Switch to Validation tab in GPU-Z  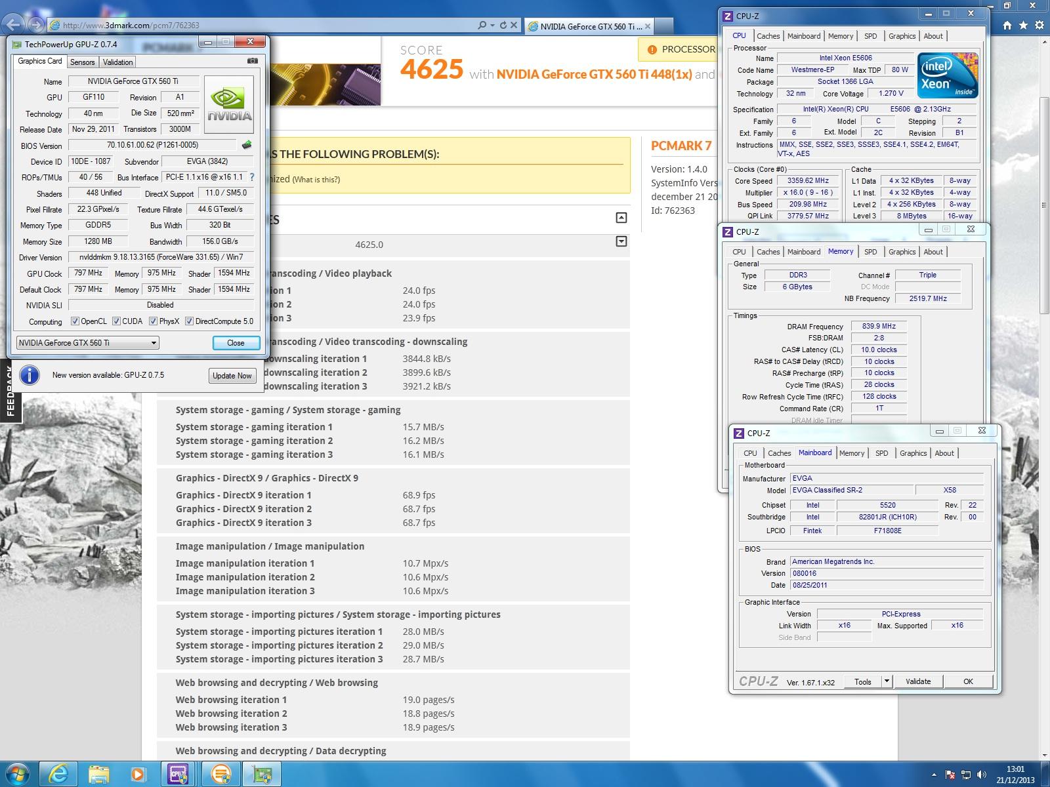click(x=118, y=62)
